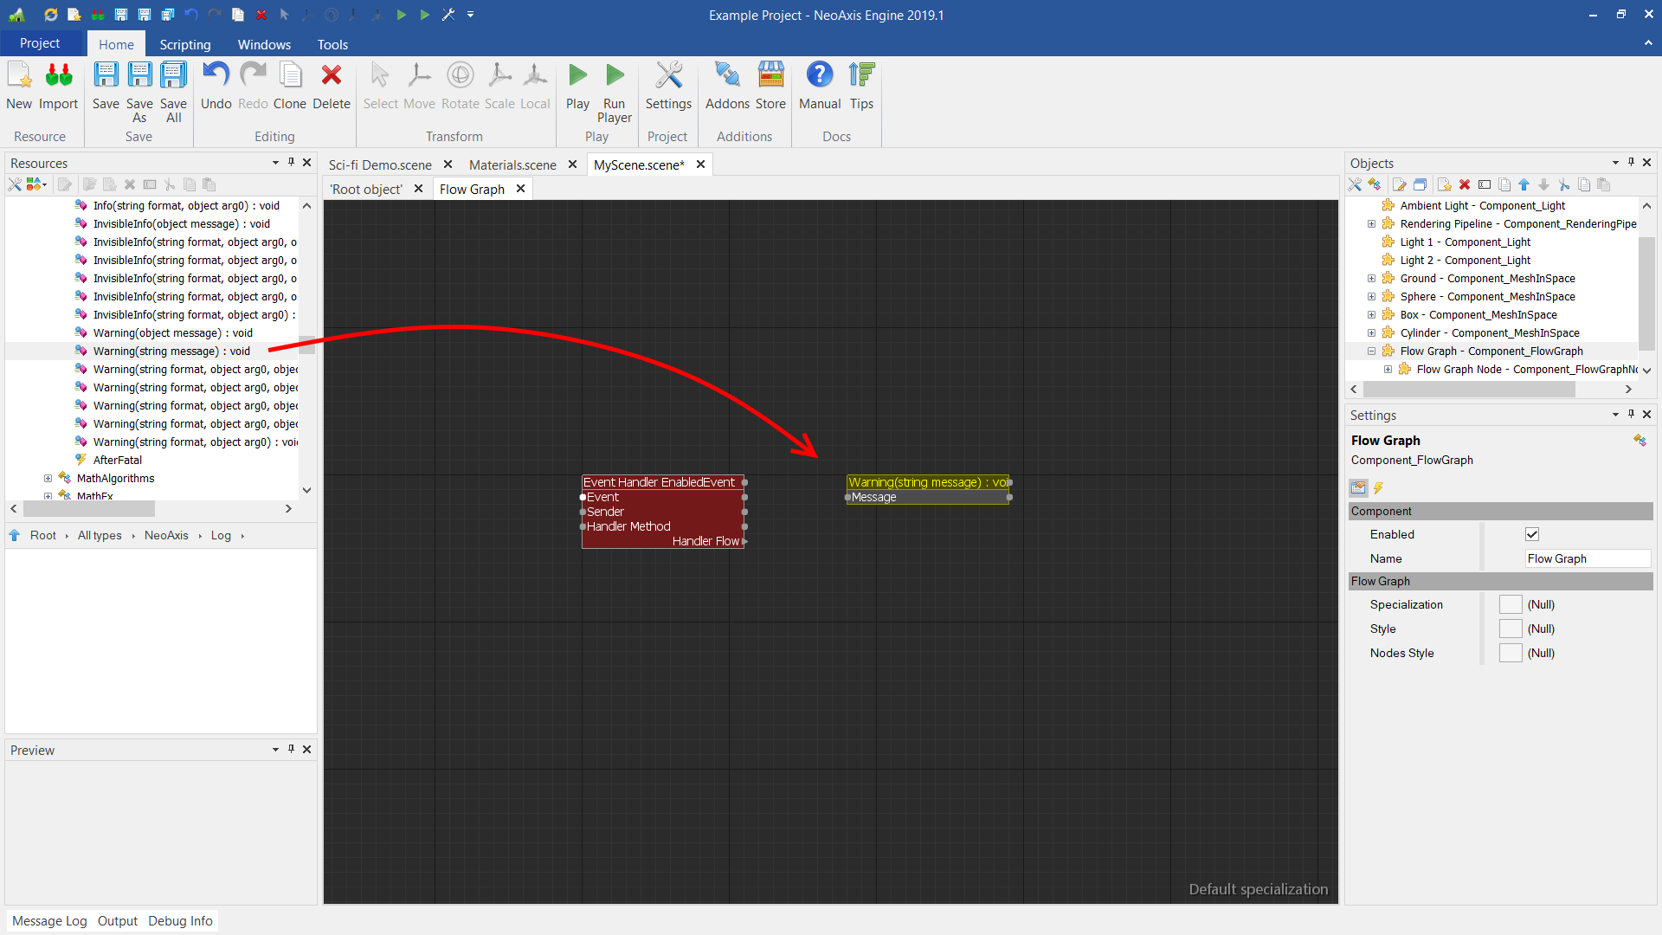This screenshot has width=1662, height=935.
Task: Click the Import resource icon
Action: [58, 76]
